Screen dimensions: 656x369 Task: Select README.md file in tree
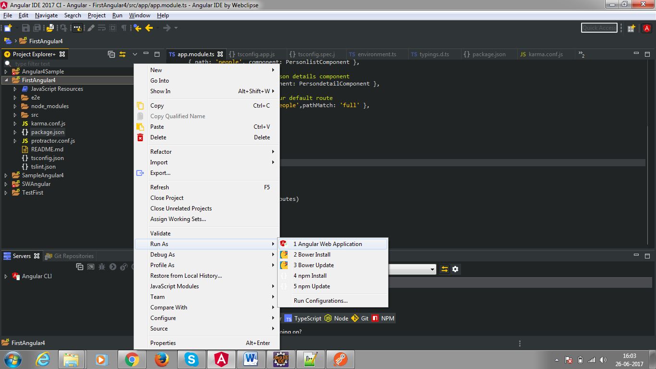[47, 149]
